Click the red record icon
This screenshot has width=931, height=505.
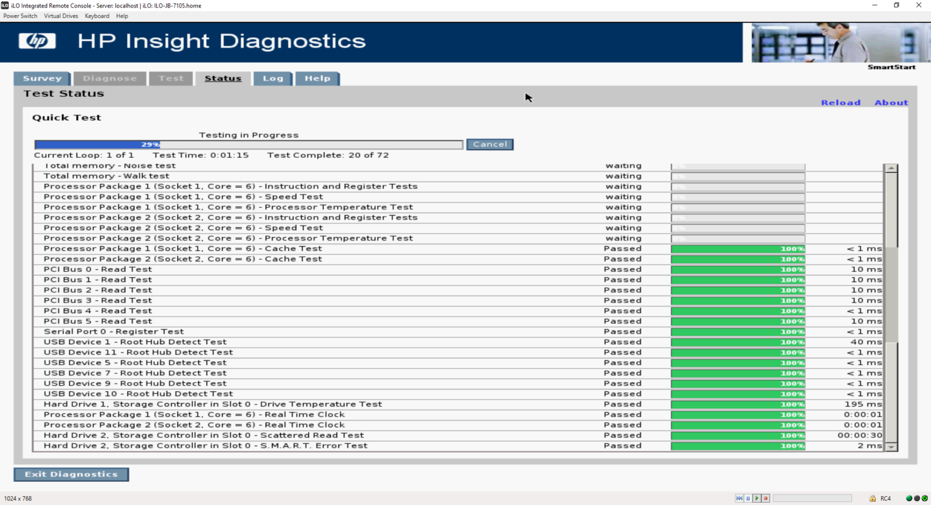point(766,499)
